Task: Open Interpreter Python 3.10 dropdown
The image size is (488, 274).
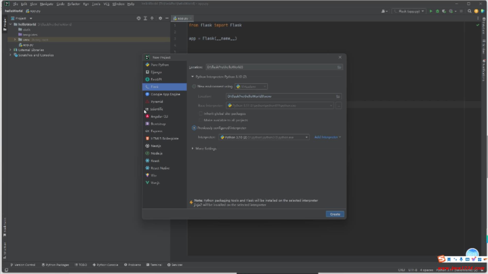Action: click(264, 137)
